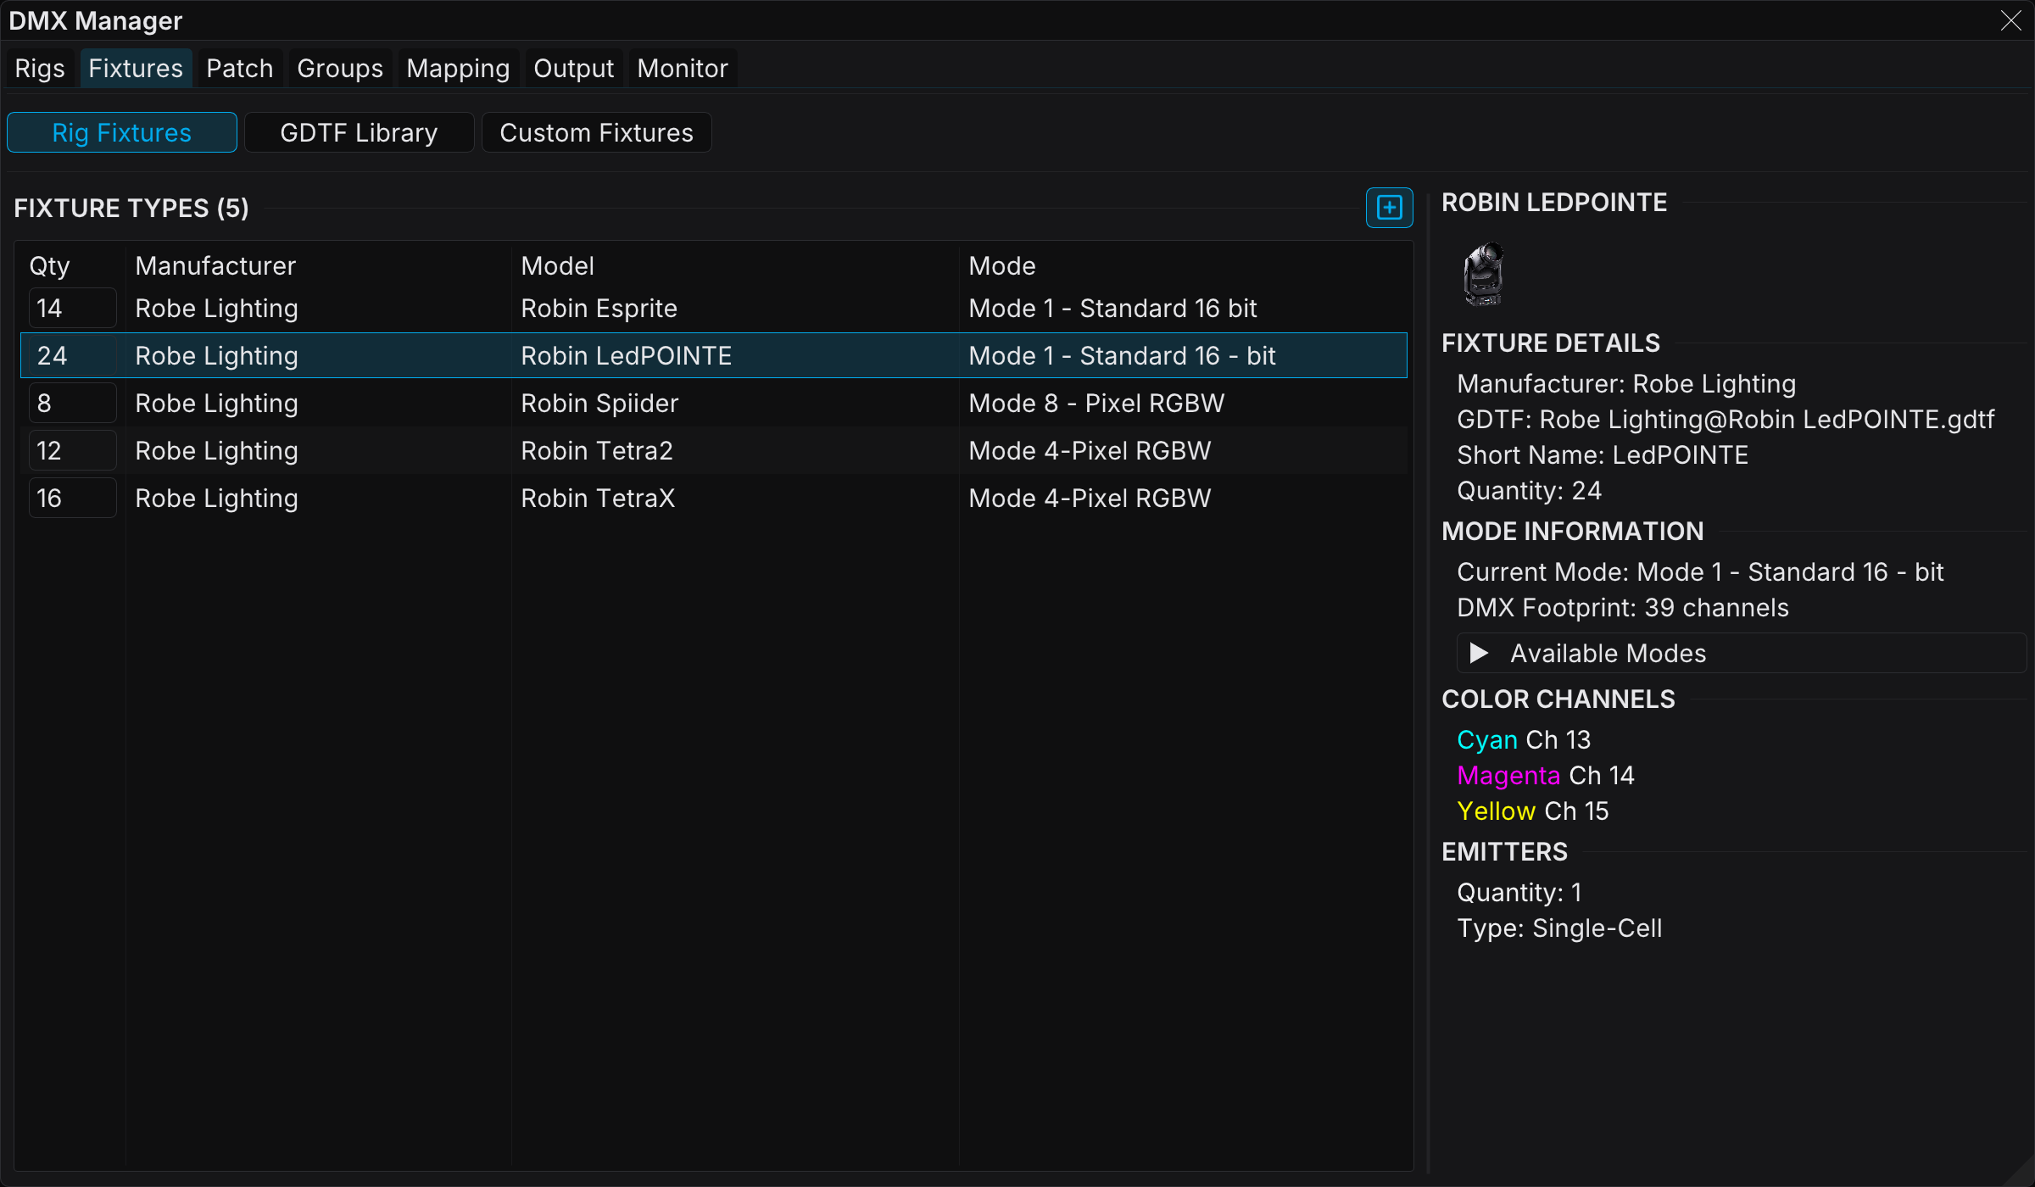Viewport: 2035px width, 1187px height.
Task: Select the Robin Spiider model cell
Action: (x=599, y=403)
